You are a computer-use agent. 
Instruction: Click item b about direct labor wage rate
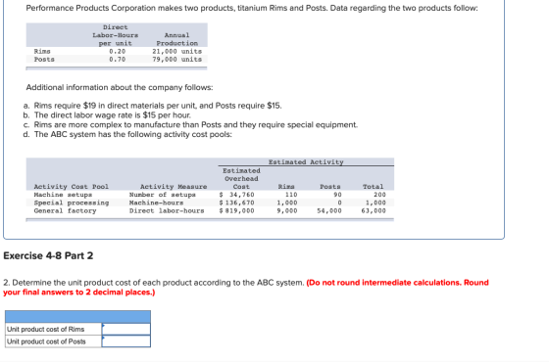click(107, 115)
